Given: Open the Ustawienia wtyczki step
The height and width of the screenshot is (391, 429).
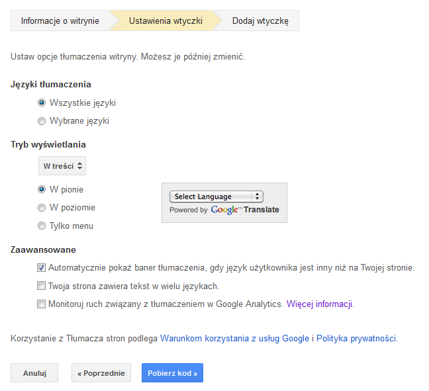Looking at the screenshot, I should pos(166,21).
